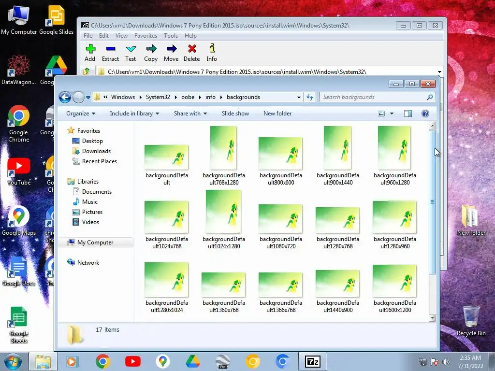Viewport: 495px width, 371px height.
Task: Open Explorer help question mark button
Action: tap(425, 114)
